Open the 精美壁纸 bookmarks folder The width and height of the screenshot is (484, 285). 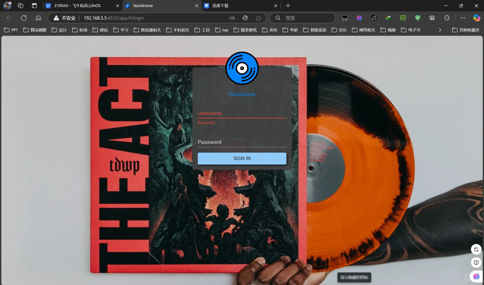[245, 30]
